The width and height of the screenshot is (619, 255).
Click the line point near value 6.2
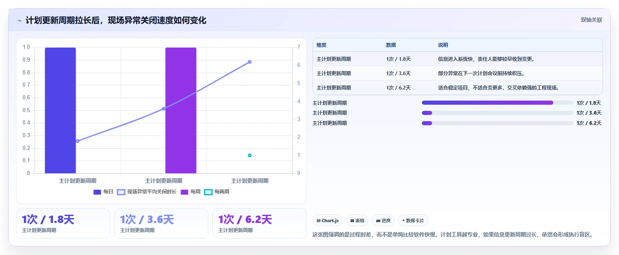click(x=249, y=62)
